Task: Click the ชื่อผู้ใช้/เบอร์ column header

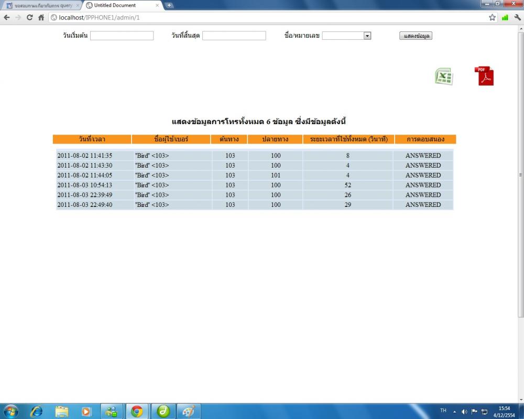Action: 171,139
